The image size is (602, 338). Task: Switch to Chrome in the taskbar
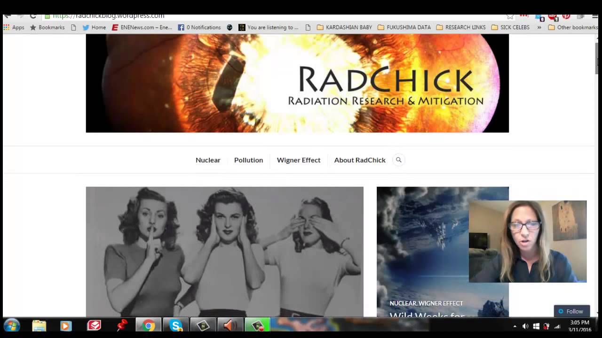coord(149,325)
